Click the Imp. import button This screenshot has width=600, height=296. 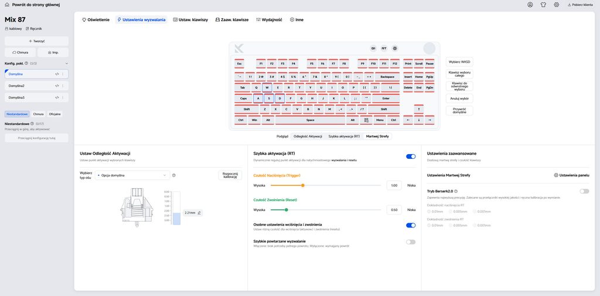[x=53, y=53]
